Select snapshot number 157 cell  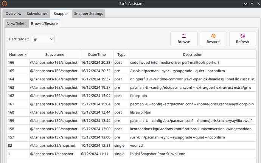(x=18, y=137)
